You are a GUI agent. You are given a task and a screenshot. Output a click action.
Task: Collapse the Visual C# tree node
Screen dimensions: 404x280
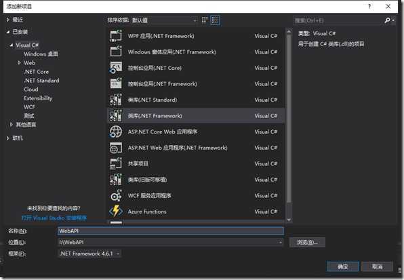pos(12,45)
